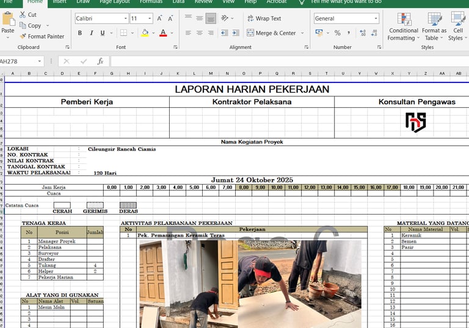Toggle Bold formatting
This screenshot has width=469, height=328.
pos(80,33)
